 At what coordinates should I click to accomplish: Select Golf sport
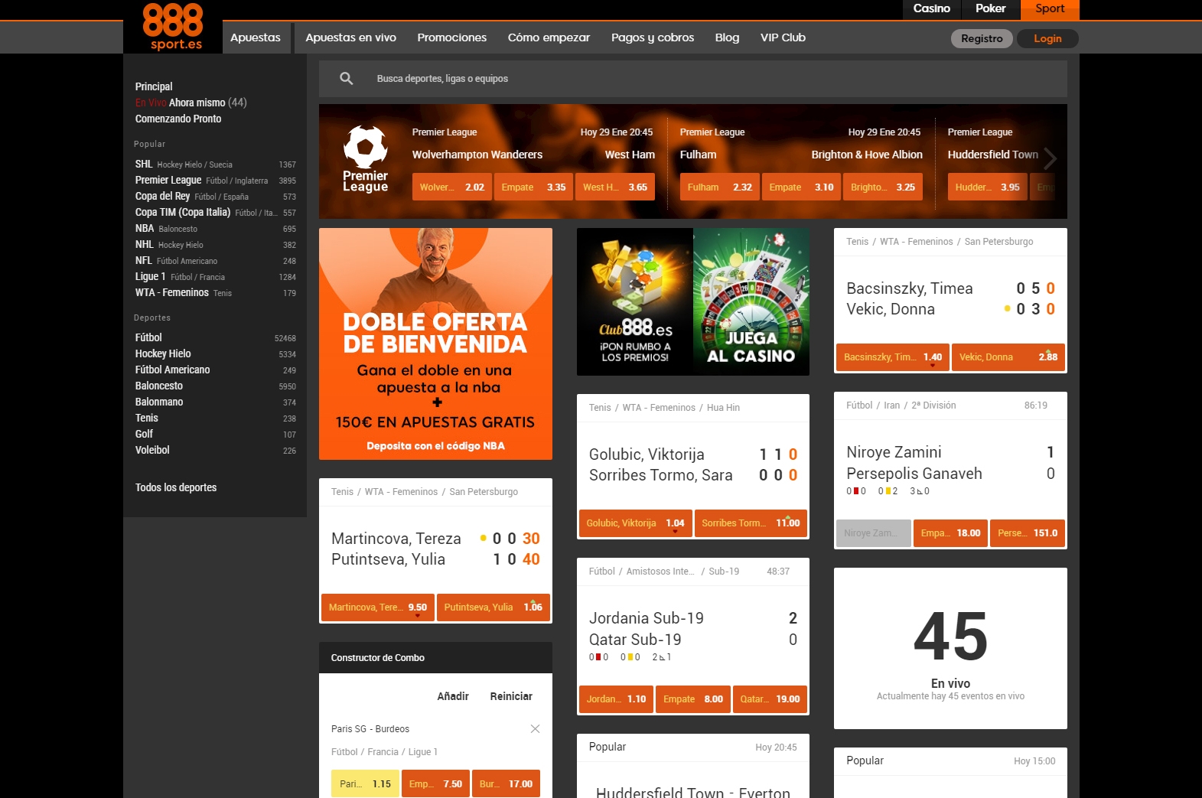(216, 434)
